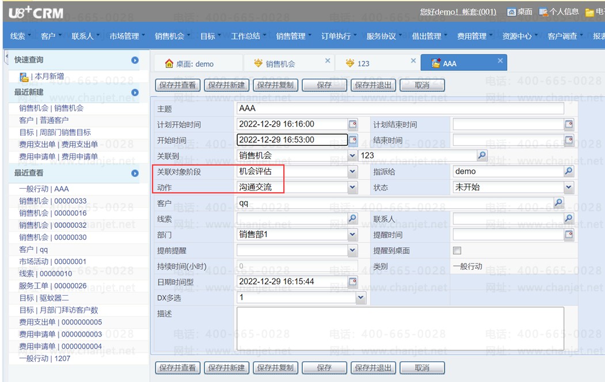Screen dimensions: 605x382
Task: Click top 保存并新建 button
Action: coord(226,85)
